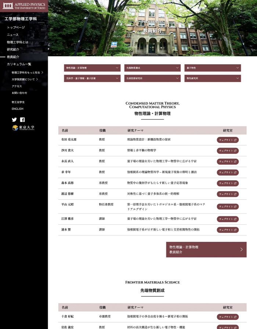Click the 物質中の幾何学がもたらす新しい量子応答現象 theme
Screen dimensions: 257x329
coord(158,183)
